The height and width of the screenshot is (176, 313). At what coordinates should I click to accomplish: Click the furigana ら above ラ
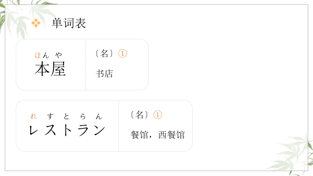[83, 116]
